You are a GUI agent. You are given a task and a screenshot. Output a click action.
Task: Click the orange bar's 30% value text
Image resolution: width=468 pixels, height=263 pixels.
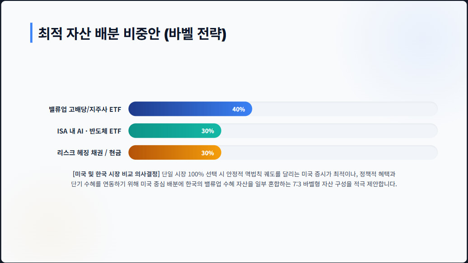point(208,153)
